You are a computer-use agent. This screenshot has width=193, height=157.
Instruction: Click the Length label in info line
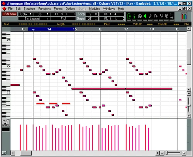pos(61,24)
